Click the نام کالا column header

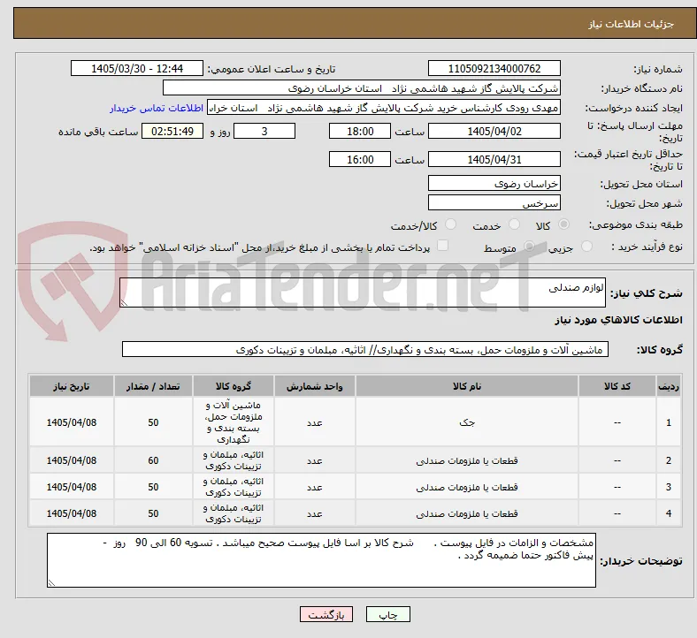467,386
